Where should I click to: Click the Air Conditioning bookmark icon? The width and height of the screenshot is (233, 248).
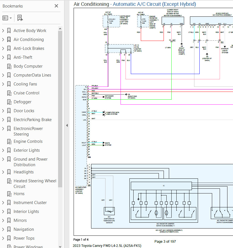coord(9,40)
